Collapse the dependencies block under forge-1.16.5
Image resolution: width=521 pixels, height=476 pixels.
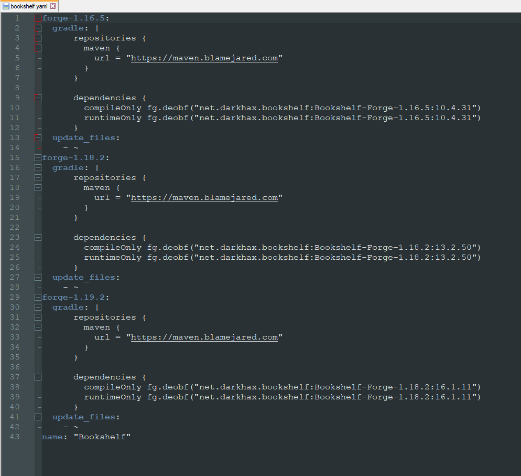coord(37,98)
